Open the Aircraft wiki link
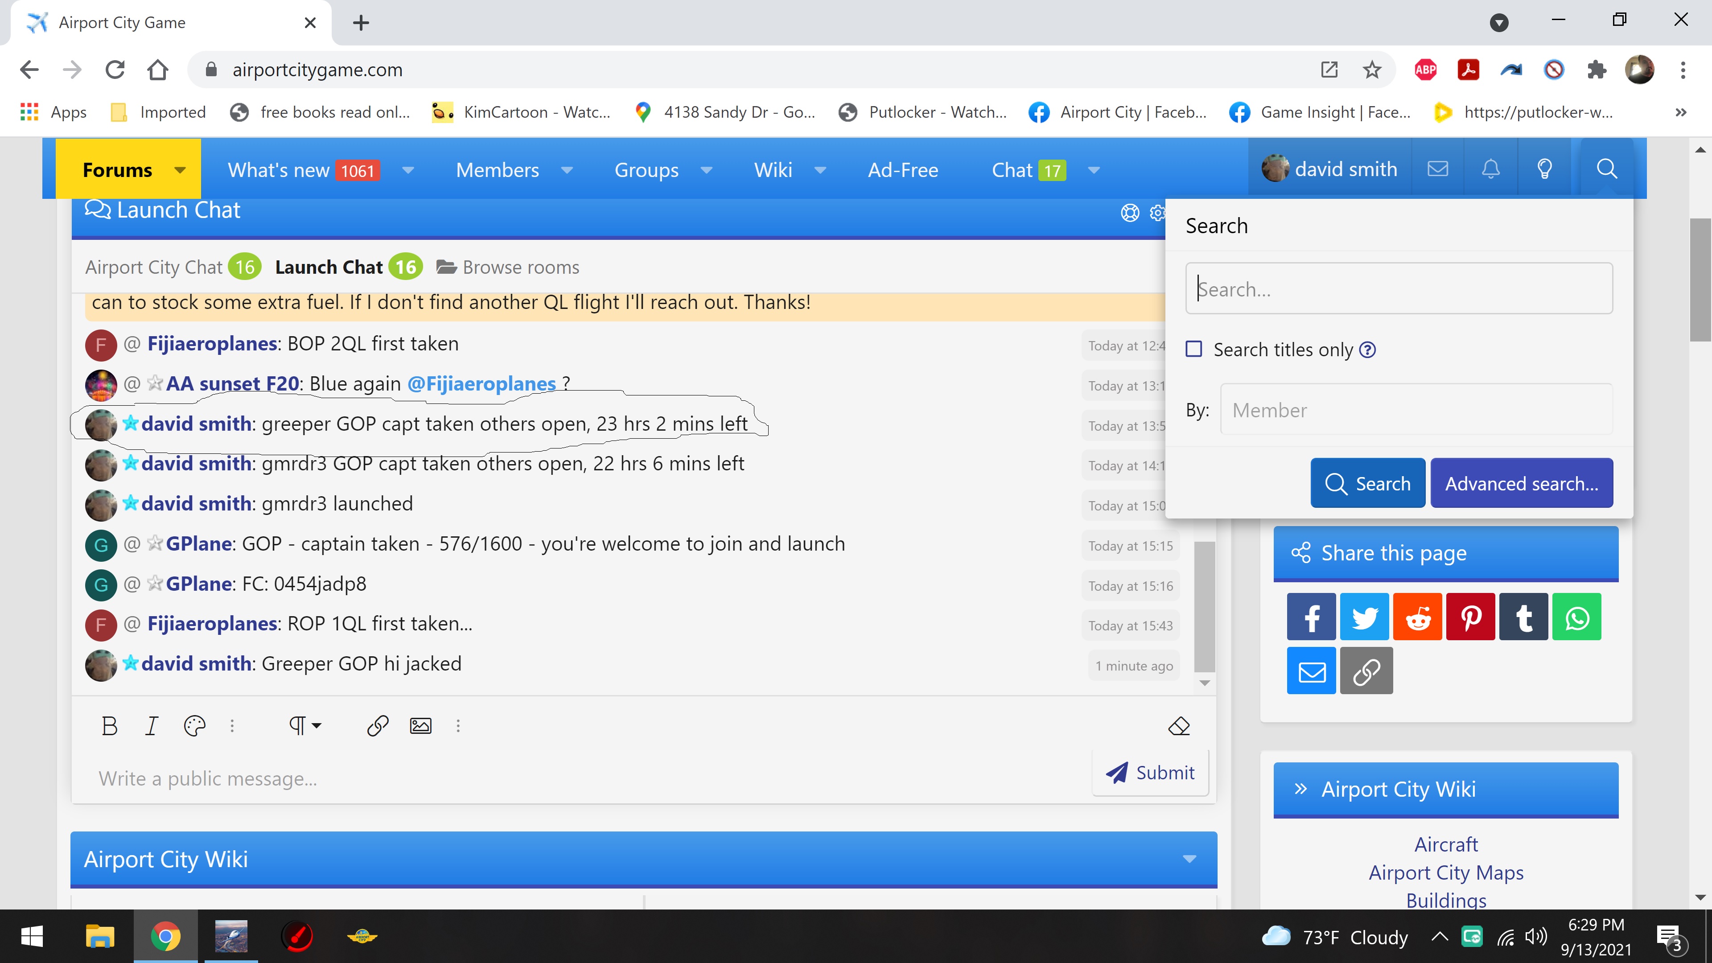 pos(1446,845)
